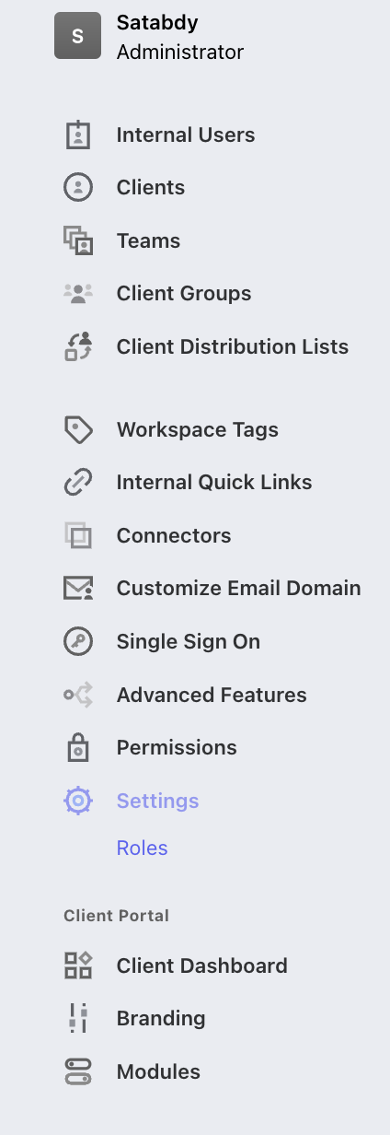Open the Roles submenu link
390x1135 pixels.
click(x=142, y=848)
